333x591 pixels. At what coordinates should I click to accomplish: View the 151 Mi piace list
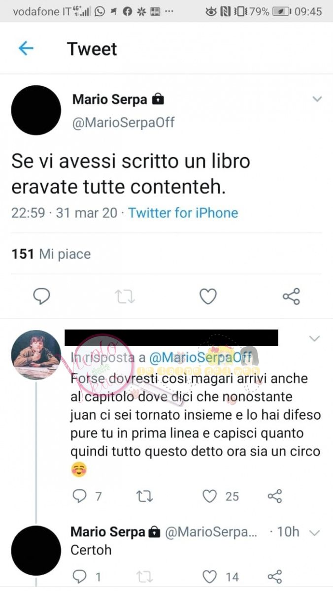(x=51, y=254)
